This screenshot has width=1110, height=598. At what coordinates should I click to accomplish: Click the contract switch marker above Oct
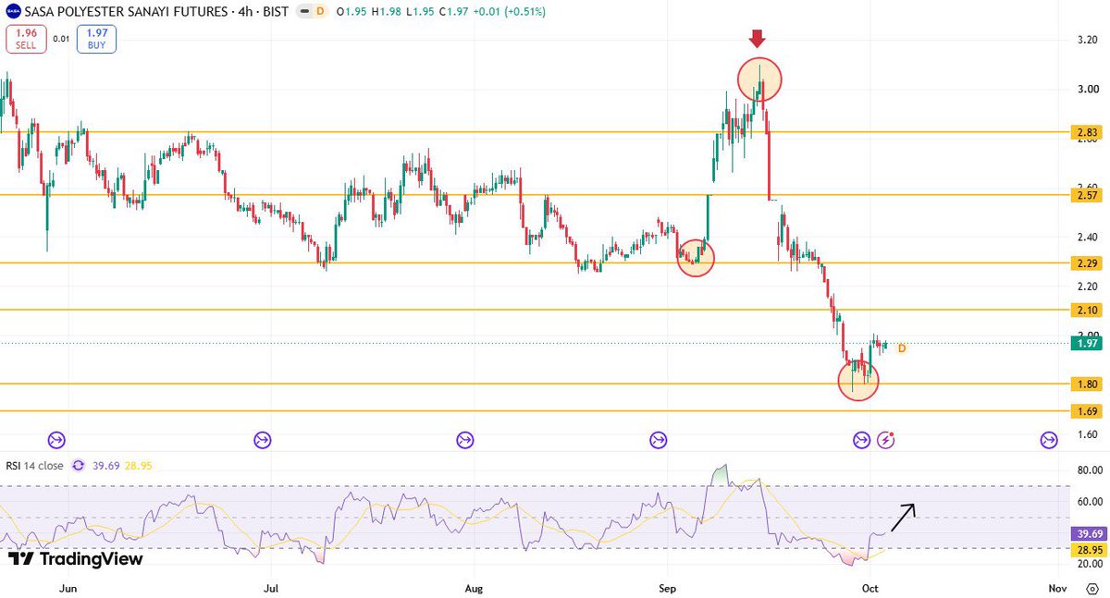coord(861,440)
